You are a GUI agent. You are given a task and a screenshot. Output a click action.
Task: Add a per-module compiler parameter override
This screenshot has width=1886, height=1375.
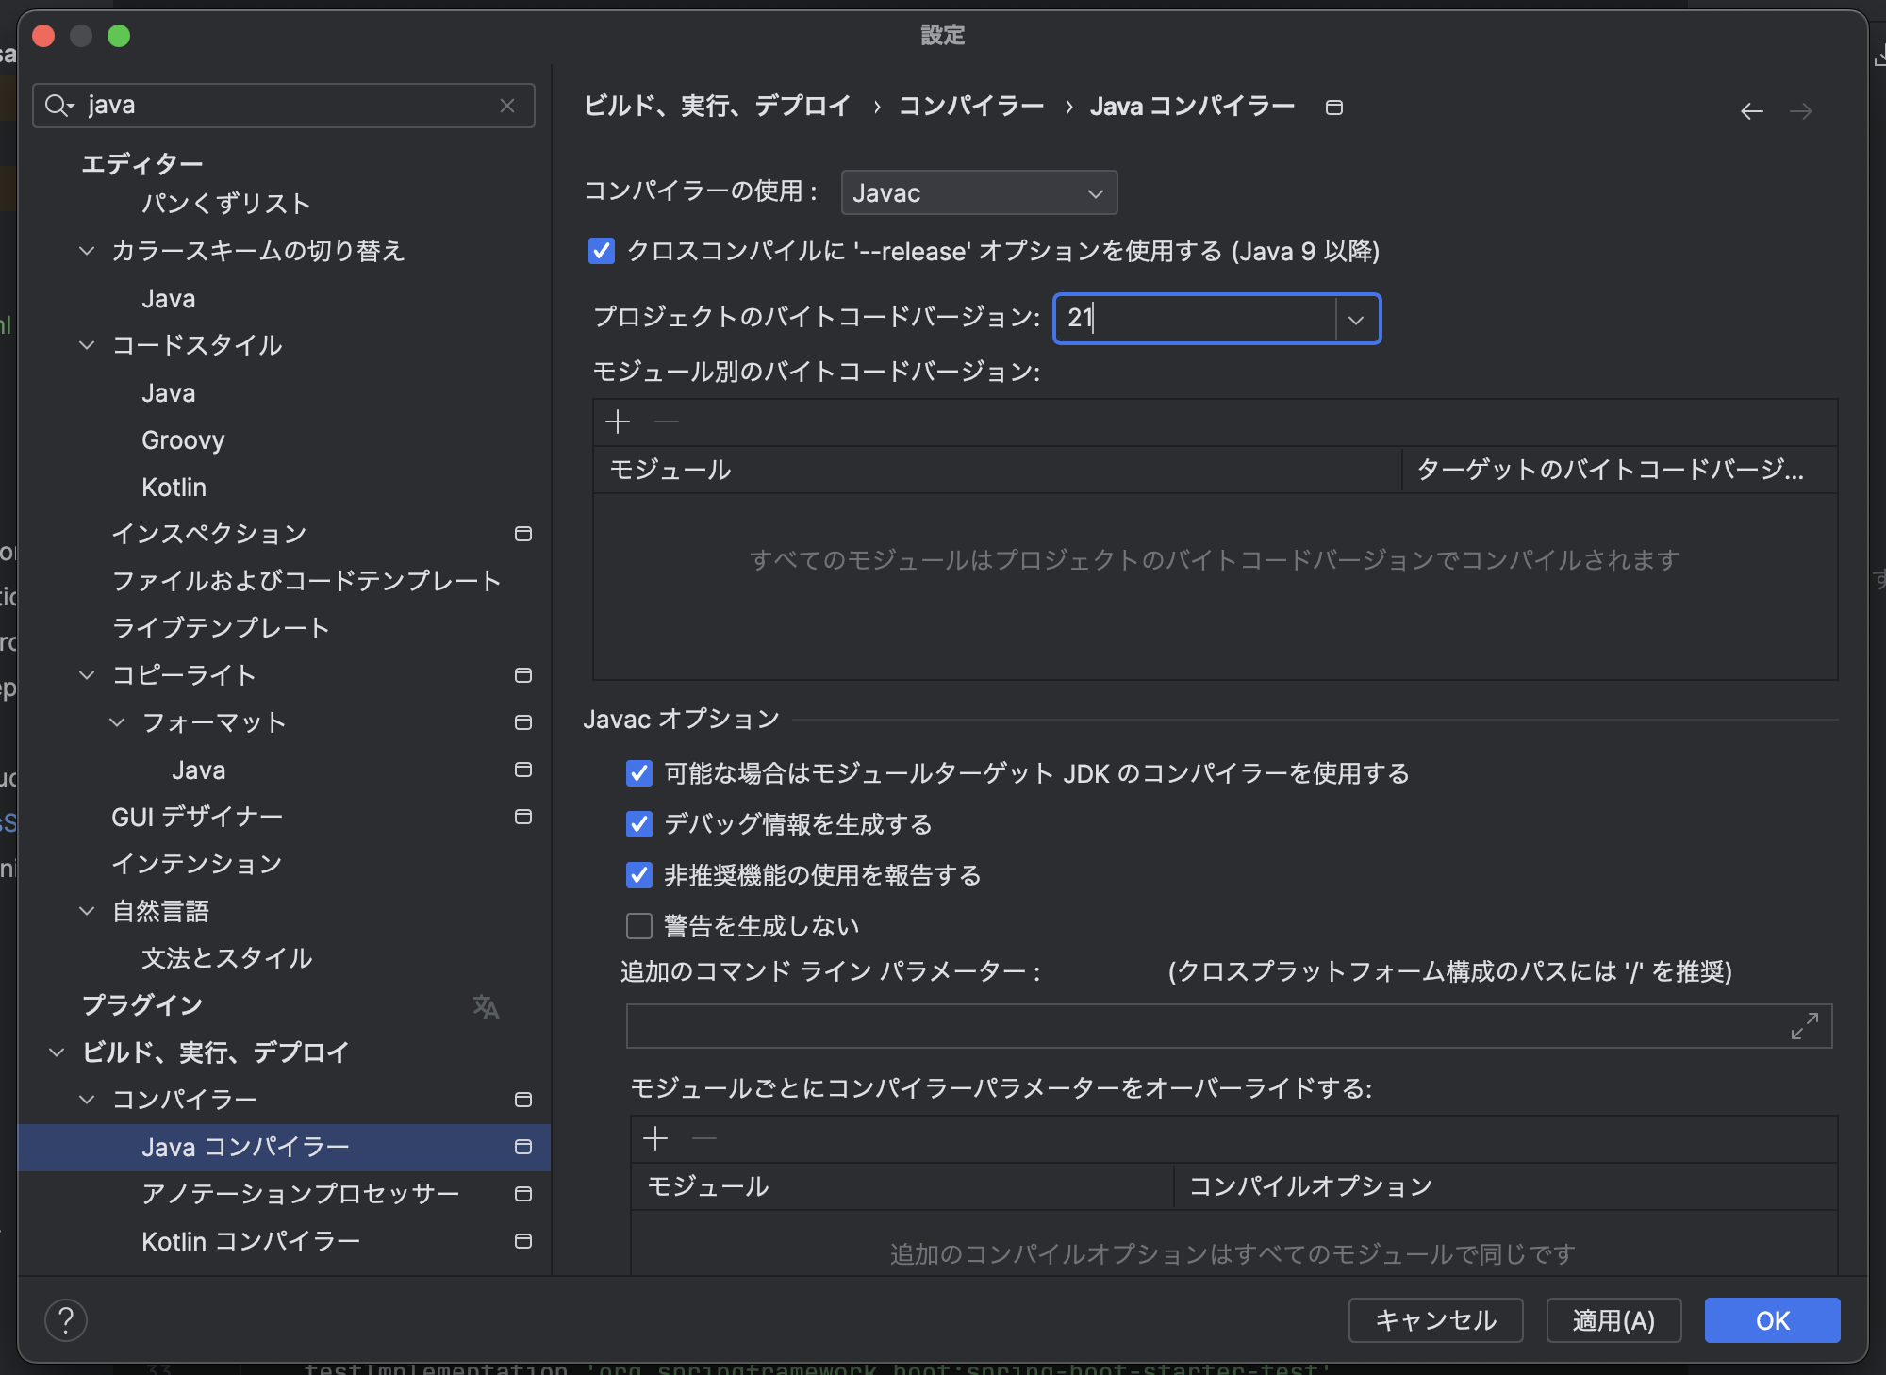pos(654,1138)
